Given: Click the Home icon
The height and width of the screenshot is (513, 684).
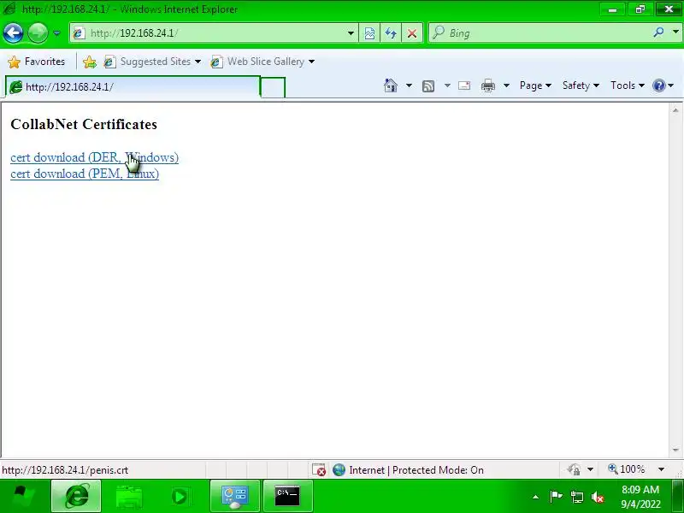Looking at the screenshot, I should [x=391, y=85].
